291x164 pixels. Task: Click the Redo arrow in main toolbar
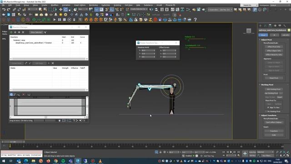(9, 10)
